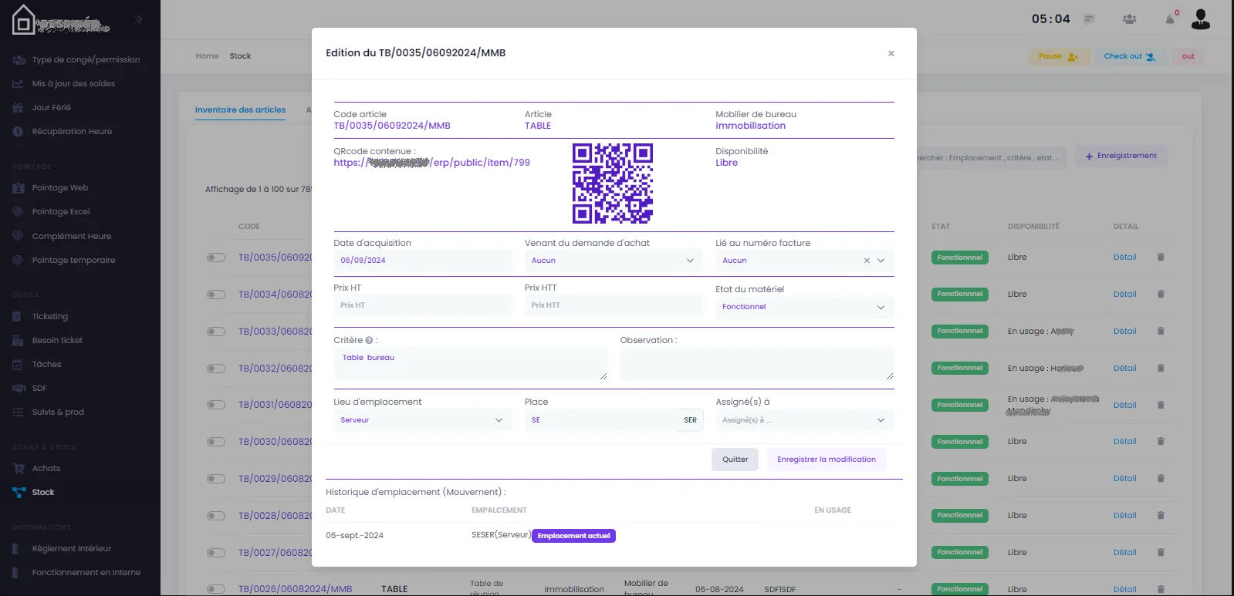Clear the Lié au numéro facture selection
Screen dimensions: 1234x596
[867, 261]
